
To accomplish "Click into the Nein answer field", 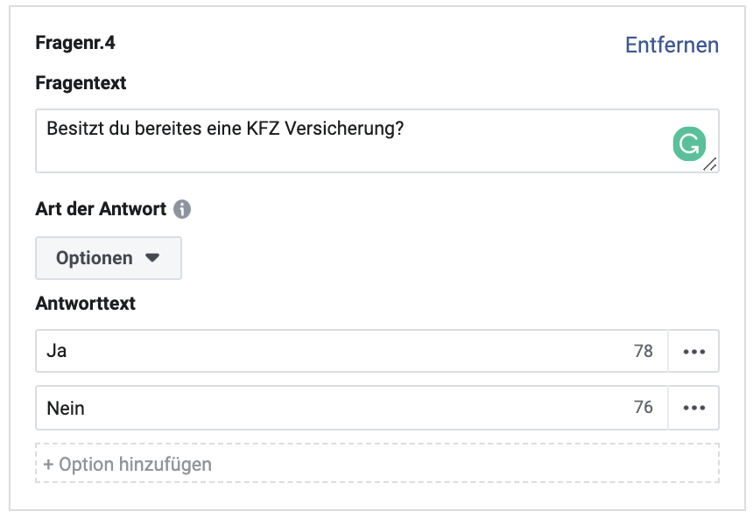I will click(x=351, y=408).
